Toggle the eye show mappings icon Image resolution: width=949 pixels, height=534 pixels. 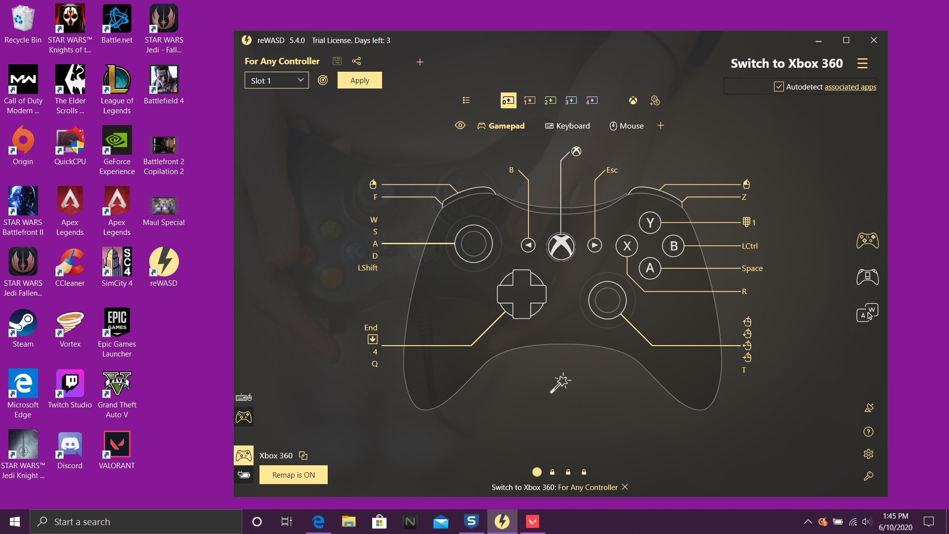460,126
